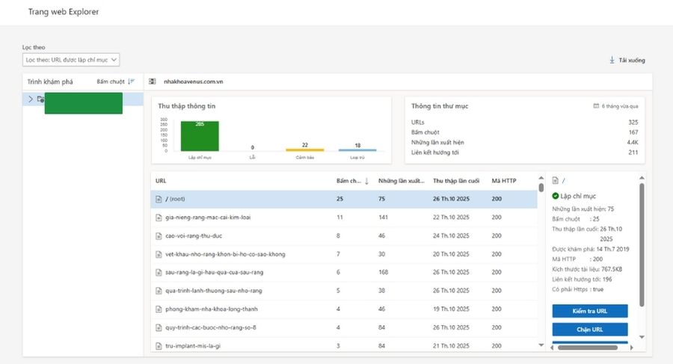Click the green Lập chỉ mục checkmark icon
The height and width of the screenshot is (364, 673).
(x=556, y=197)
